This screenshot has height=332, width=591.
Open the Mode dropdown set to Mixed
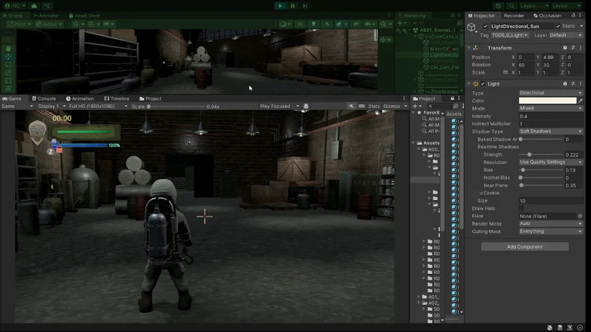coord(551,108)
